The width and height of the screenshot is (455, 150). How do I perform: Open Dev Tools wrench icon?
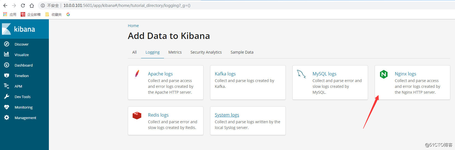tap(7, 96)
